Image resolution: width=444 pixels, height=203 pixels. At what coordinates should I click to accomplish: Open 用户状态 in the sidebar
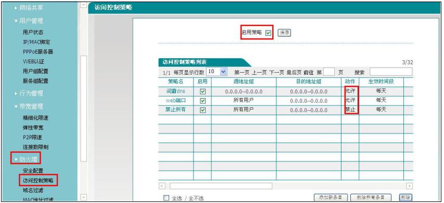pyautogui.click(x=33, y=33)
